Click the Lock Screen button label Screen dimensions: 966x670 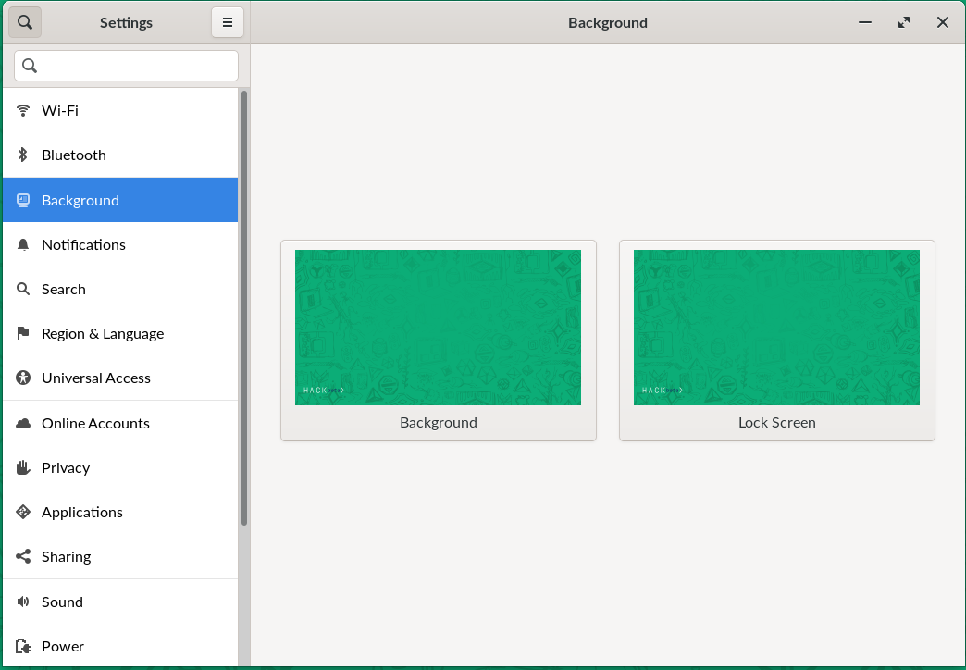[777, 422]
